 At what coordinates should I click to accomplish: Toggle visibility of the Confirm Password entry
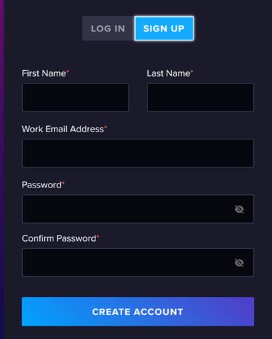click(x=239, y=263)
